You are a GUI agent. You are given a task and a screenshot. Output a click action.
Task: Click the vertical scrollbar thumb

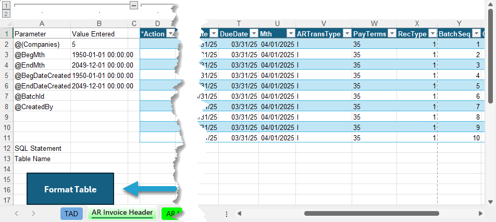[491, 56]
